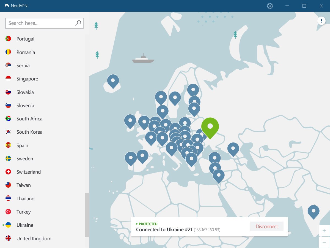Maximize the NordVPN window

304,6
